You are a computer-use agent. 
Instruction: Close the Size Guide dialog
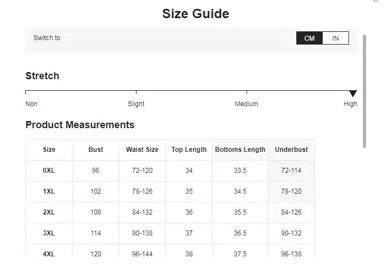[376, 1]
